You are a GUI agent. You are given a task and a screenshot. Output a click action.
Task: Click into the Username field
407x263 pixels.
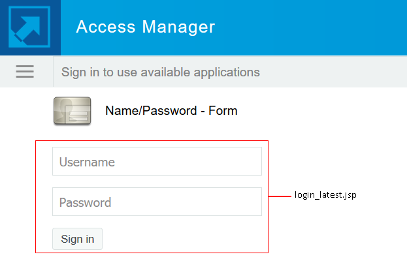pyautogui.click(x=157, y=162)
